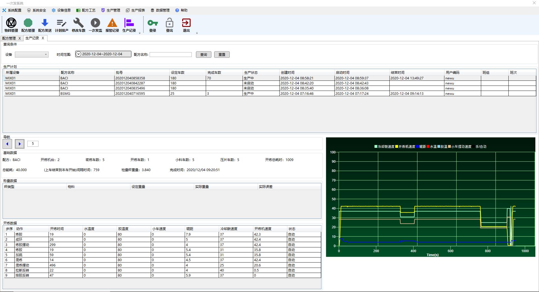Click the 查询 button

(204, 55)
